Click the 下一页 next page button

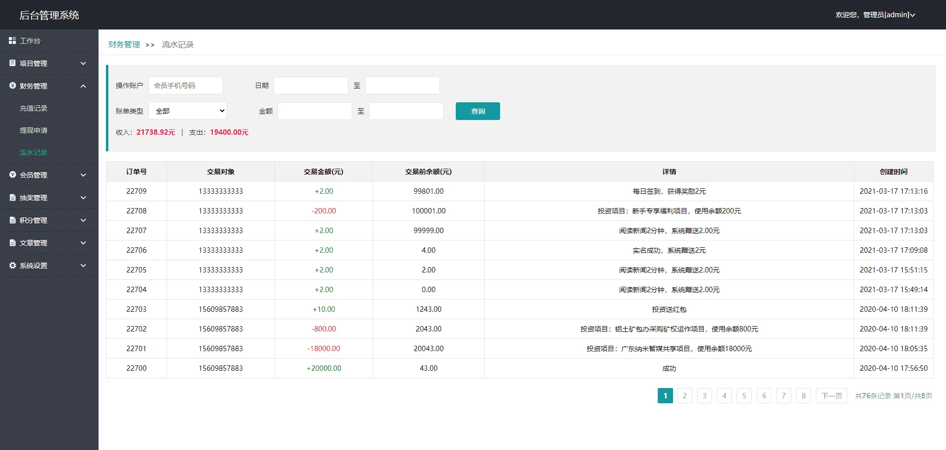pyautogui.click(x=832, y=396)
